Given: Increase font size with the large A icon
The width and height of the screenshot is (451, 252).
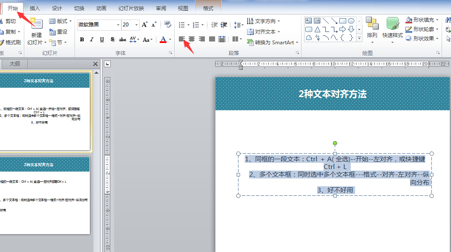Looking at the screenshot, I should (145, 25).
